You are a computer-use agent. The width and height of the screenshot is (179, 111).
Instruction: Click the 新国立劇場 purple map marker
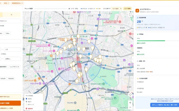40,84
